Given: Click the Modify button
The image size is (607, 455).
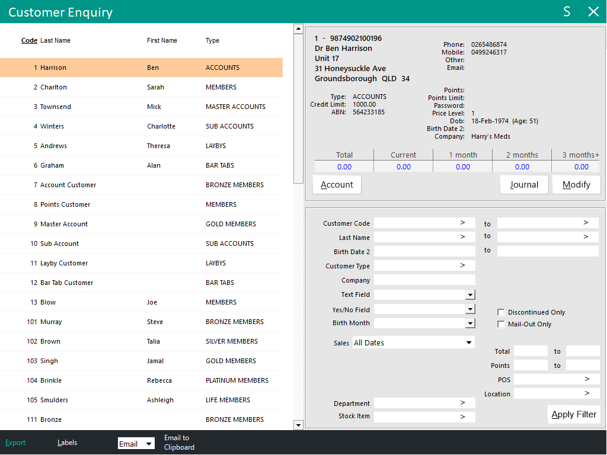Looking at the screenshot, I should (576, 185).
